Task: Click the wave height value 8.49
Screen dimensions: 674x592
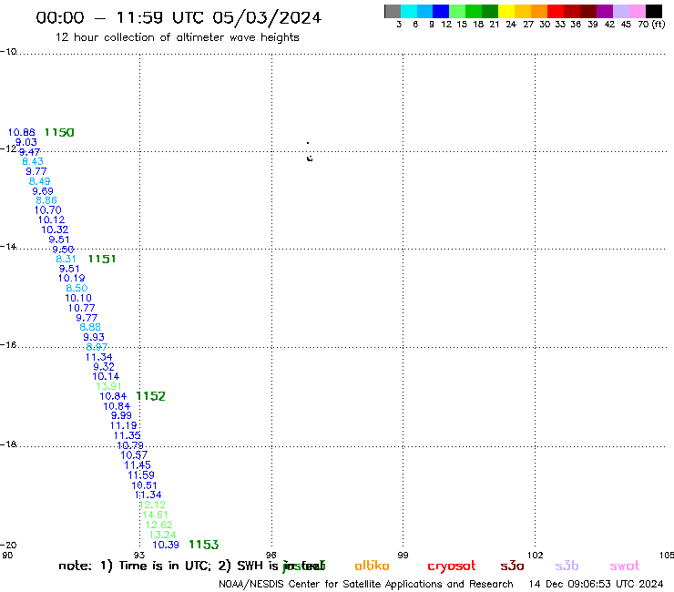Action: click(x=39, y=181)
